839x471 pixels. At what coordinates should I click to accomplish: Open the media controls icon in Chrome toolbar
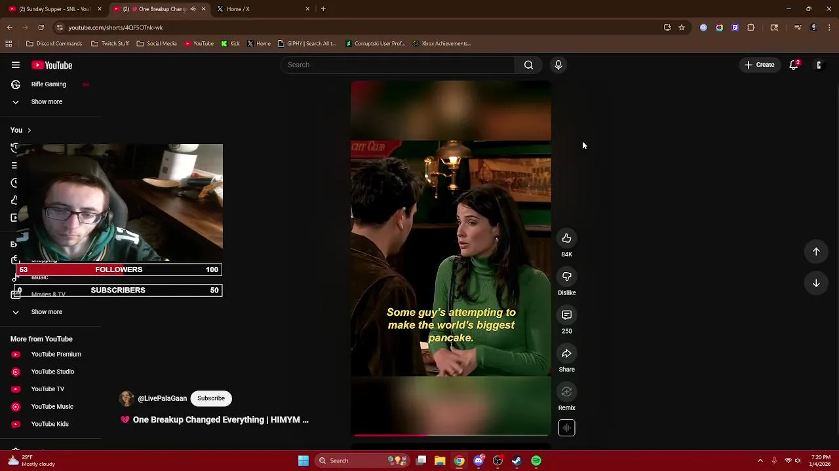click(x=798, y=27)
